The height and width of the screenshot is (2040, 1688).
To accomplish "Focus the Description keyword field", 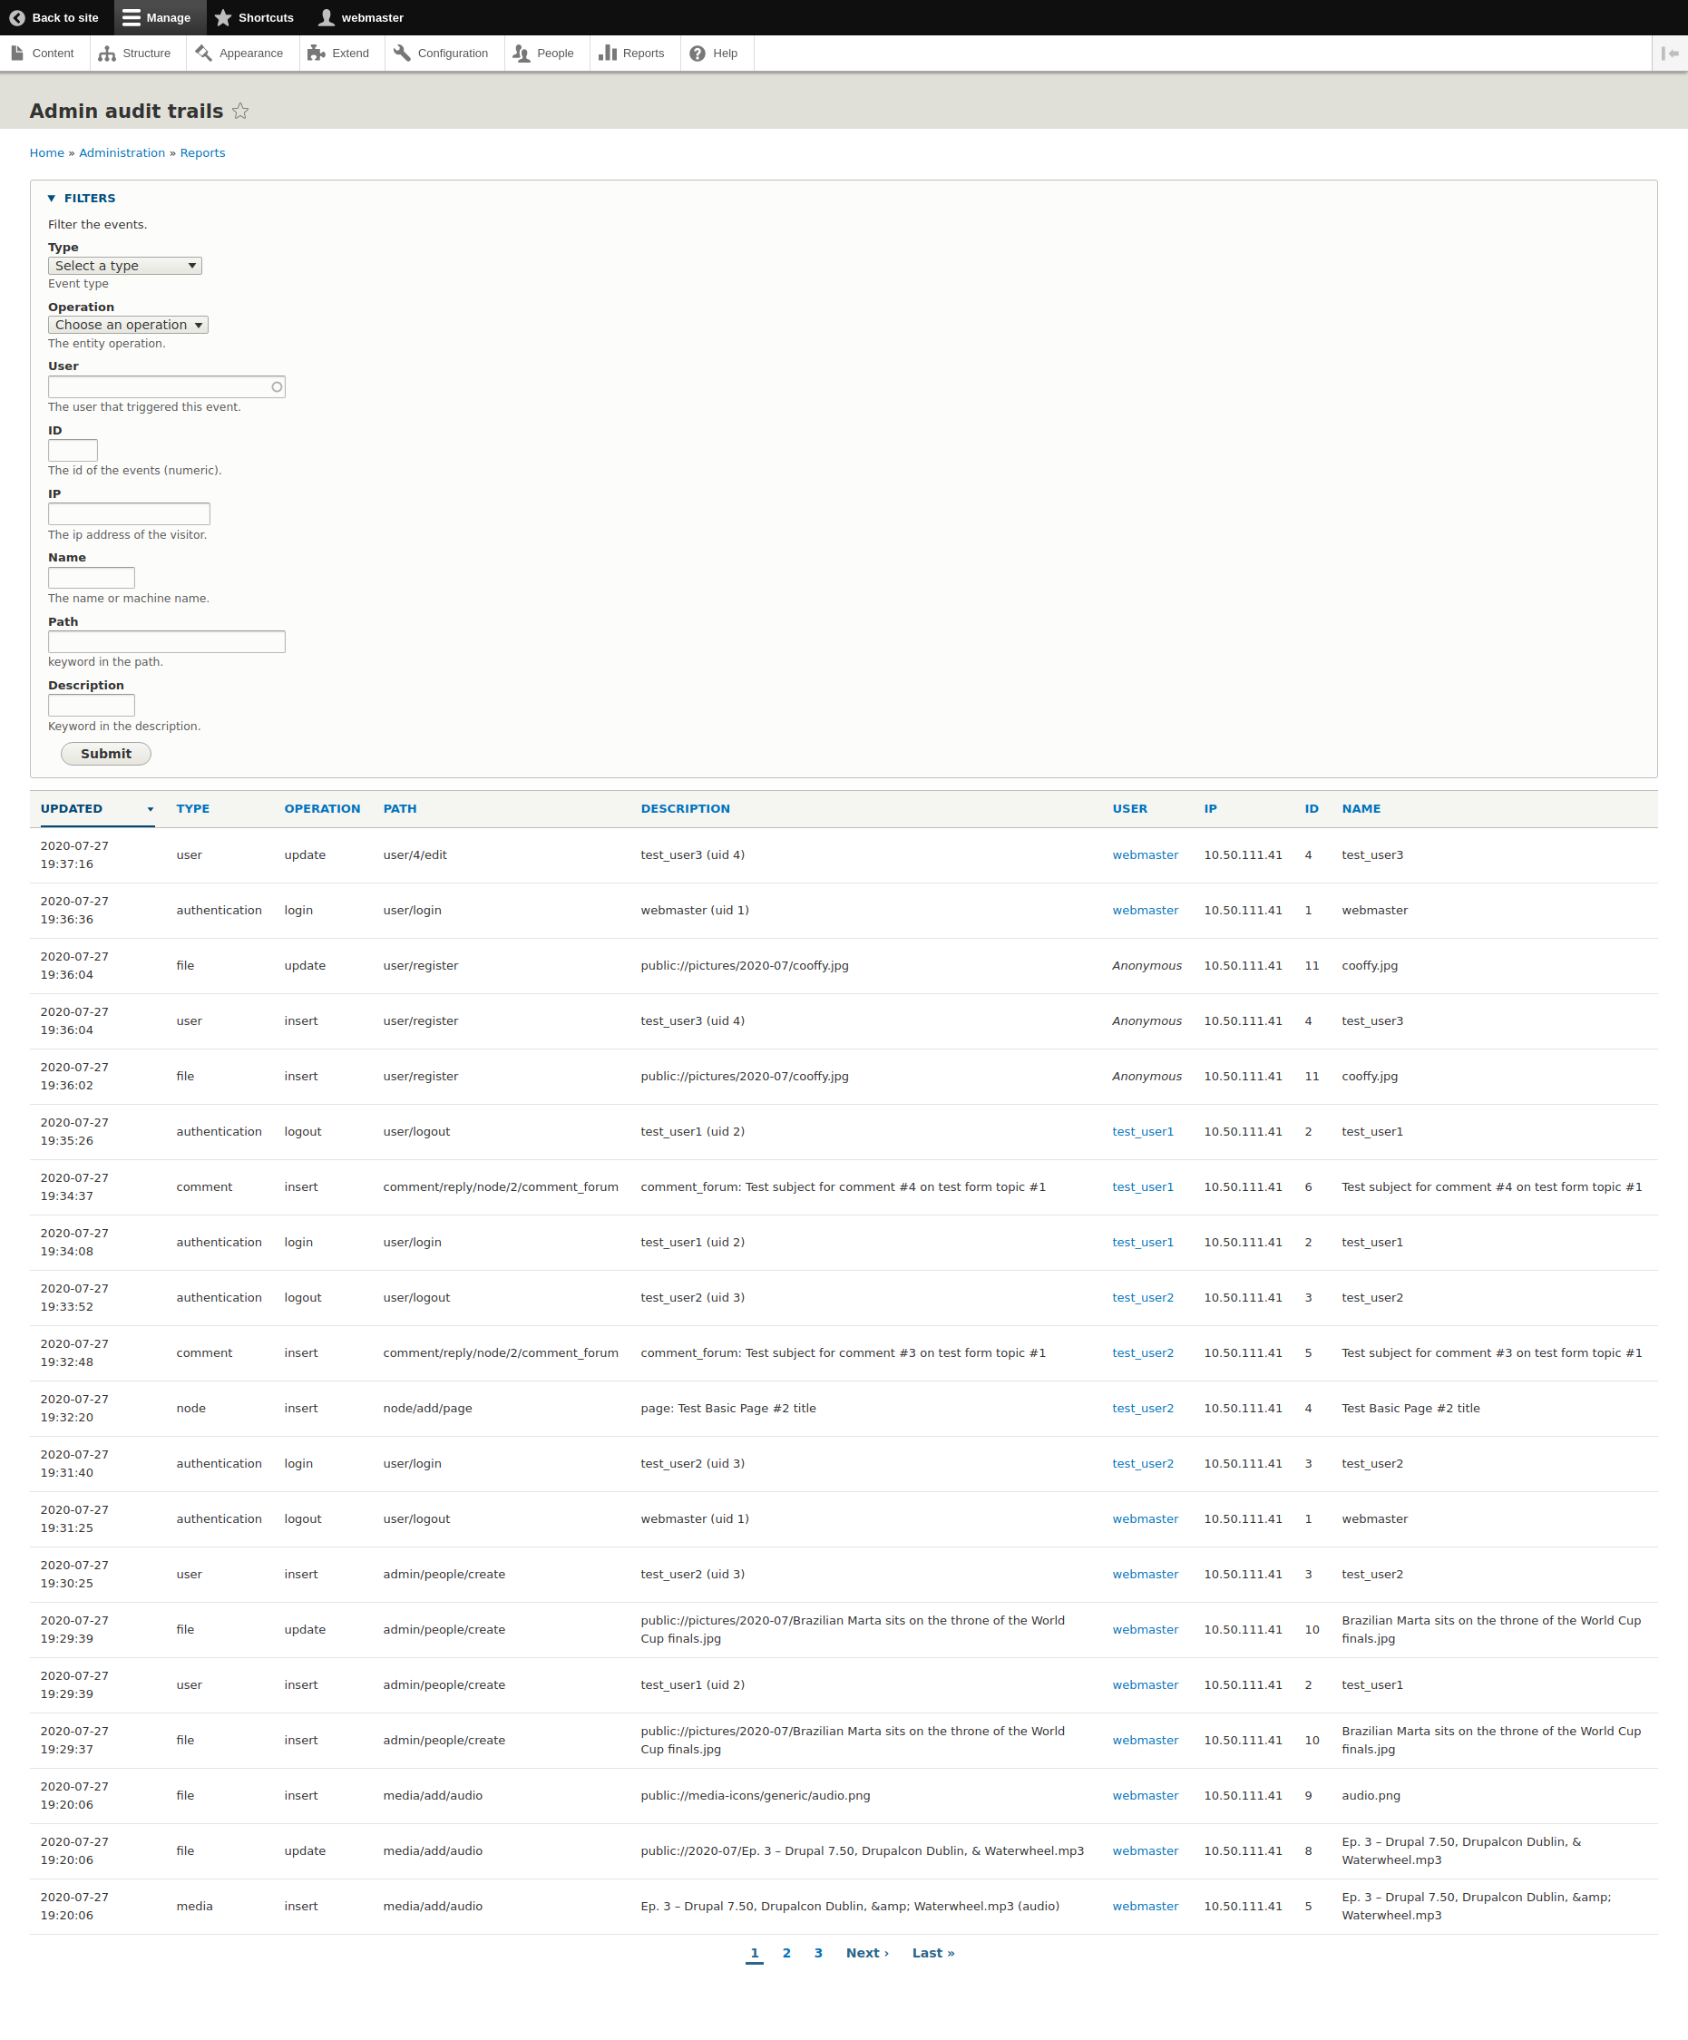I will pyautogui.click(x=92, y=706).
